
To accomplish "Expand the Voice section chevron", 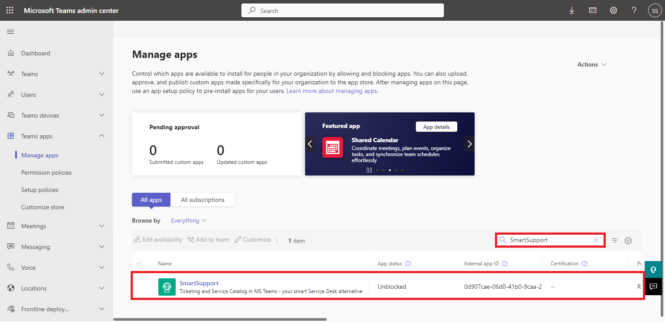I will (x=102, y=268).
